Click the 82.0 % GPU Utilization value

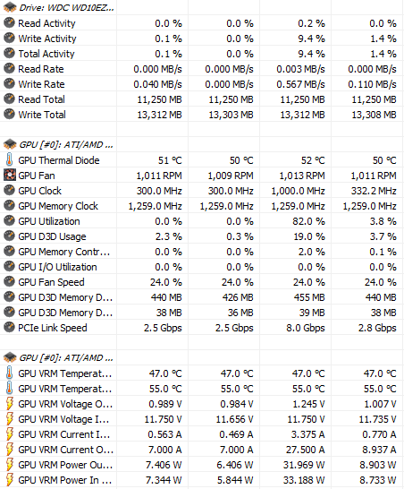point(308,221)
